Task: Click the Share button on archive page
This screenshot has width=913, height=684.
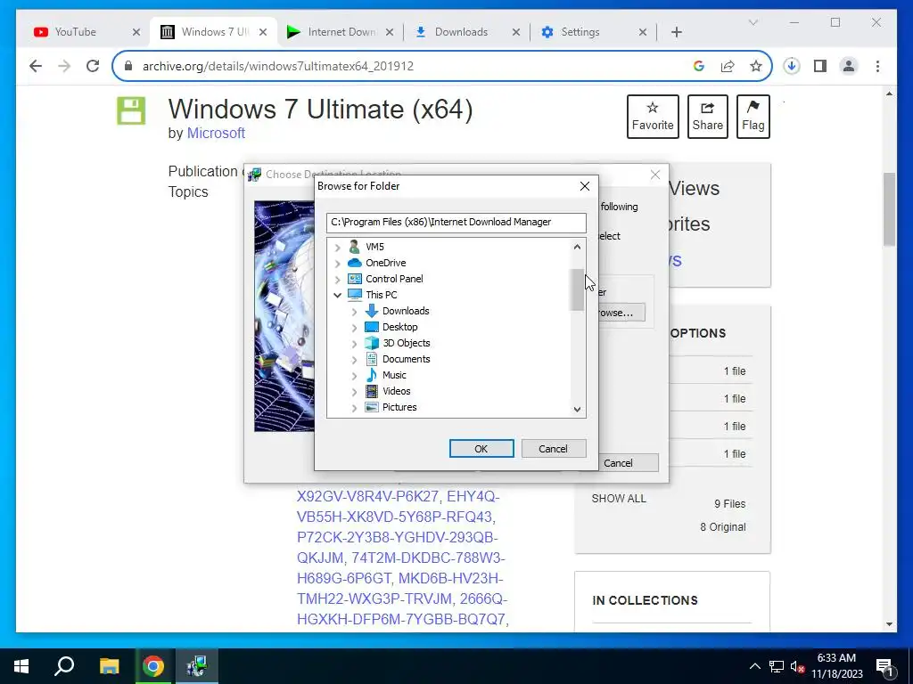Action: point(707,117)
